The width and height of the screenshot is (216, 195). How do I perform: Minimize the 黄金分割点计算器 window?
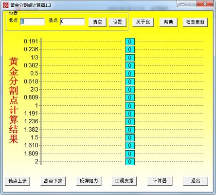coord(182,4)
